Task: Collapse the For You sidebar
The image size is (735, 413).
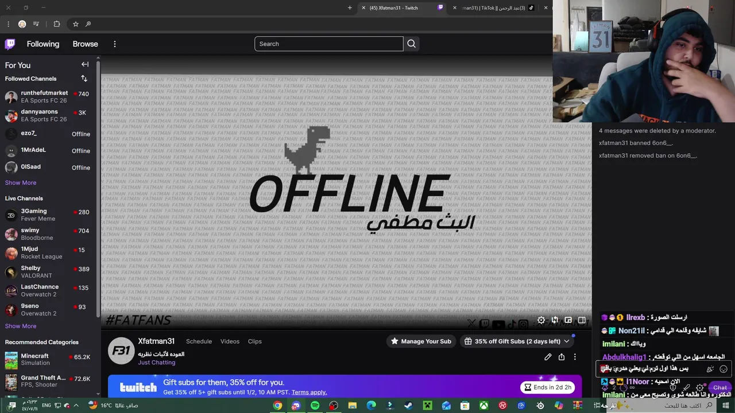Action: [85, 64]
